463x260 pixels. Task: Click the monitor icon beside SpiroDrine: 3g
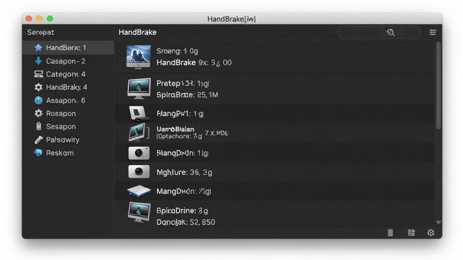139,213
